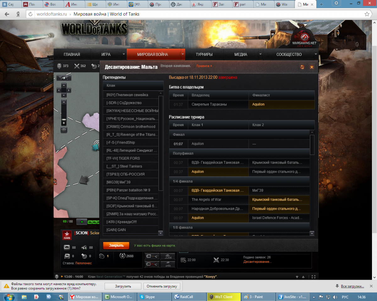
Task: Click the browser address bar
Action: (x=198, y=14)
